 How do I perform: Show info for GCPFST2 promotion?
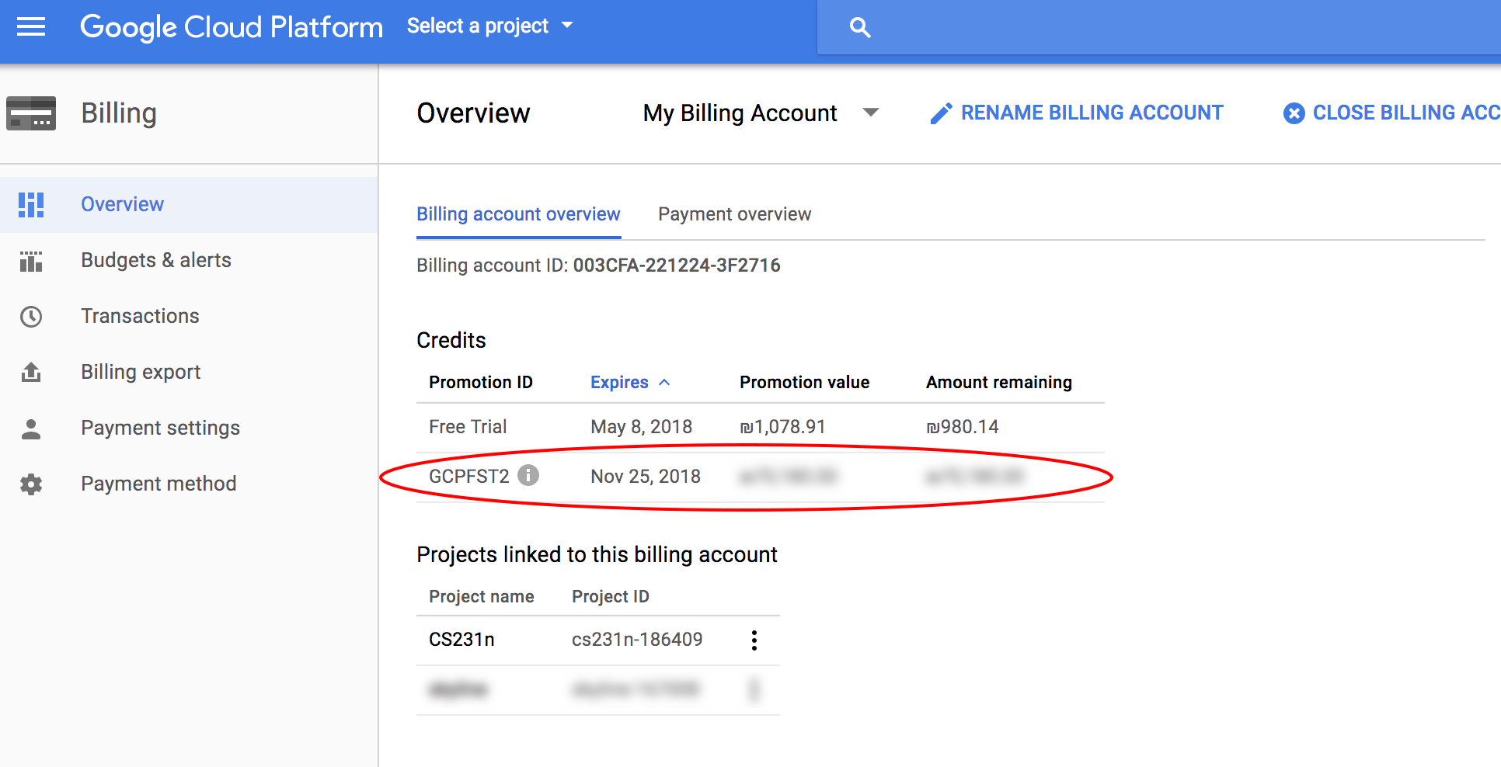tap(528, 475)
